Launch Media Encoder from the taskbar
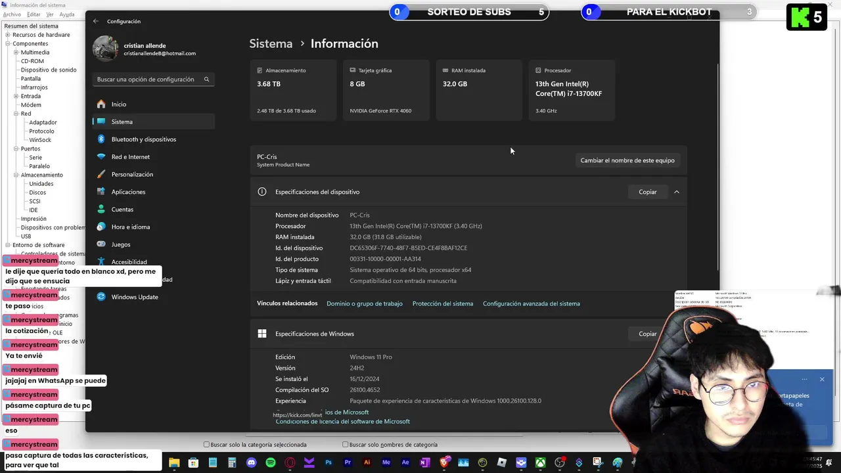Image resolution: width=841 pixels, height=473 pixels. [386, 463]
